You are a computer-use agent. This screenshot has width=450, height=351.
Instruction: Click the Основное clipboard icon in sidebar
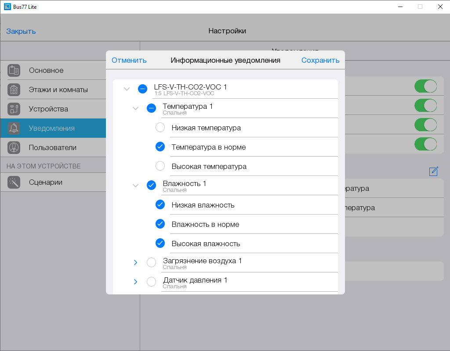click(14, 70)
